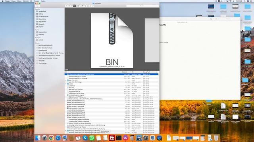Open Launchpad from the Dock

tap(44, 138)
